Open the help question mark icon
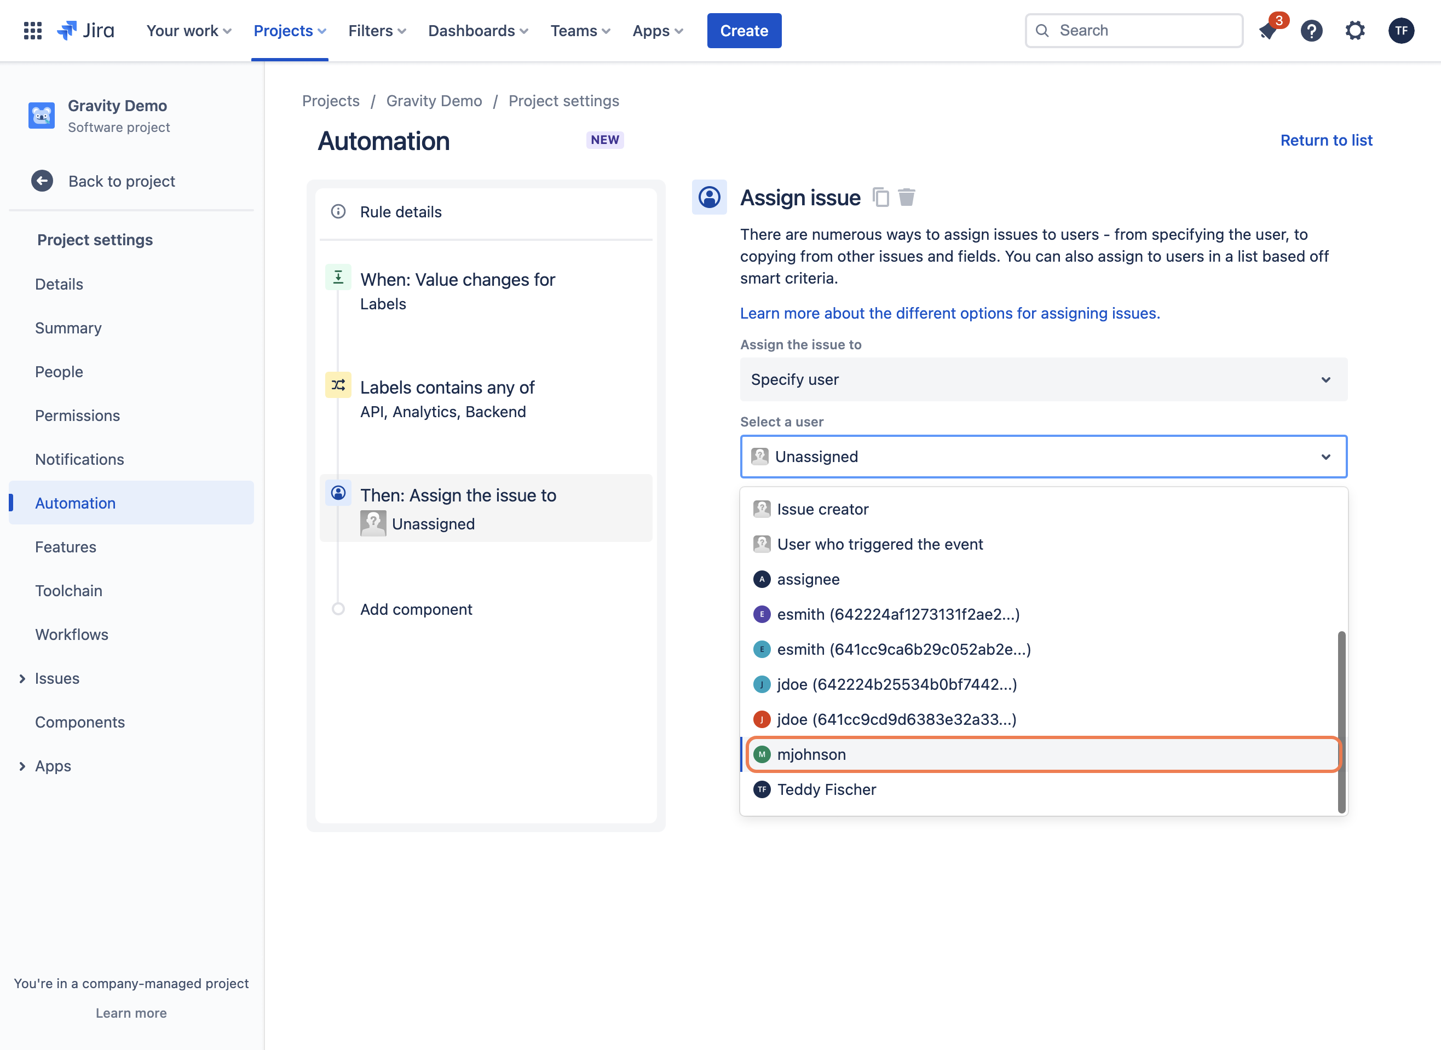This screenshot has width=1441, height=1050. (x=1311, y=31)
